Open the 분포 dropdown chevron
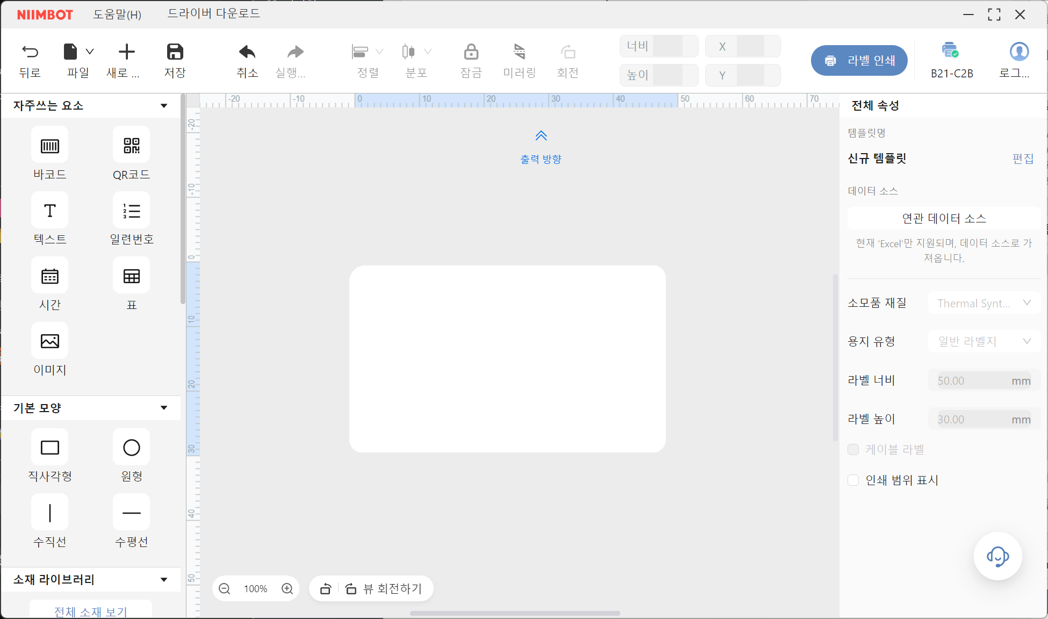Viewport: 1048px width, 619px height. point(428,52)
